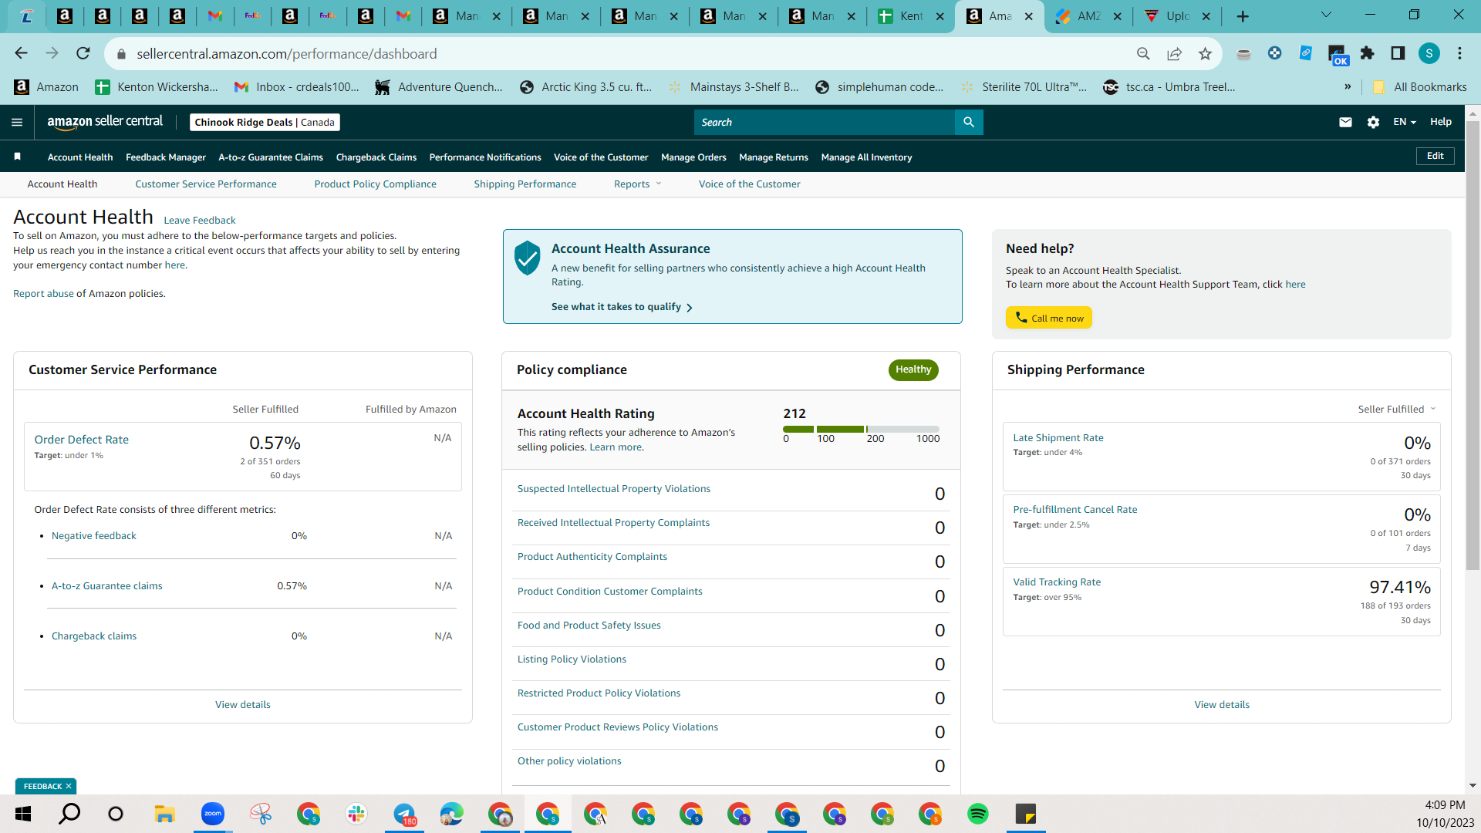Open the Chrome profile avatar S

pos(1429,53)
